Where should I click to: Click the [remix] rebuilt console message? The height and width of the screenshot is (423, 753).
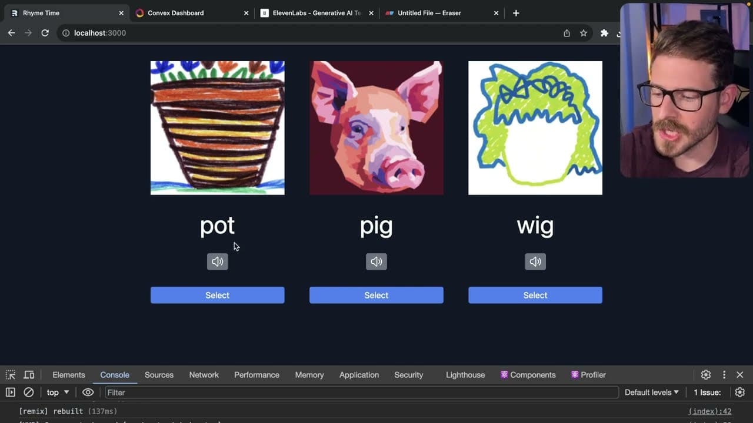68,411
